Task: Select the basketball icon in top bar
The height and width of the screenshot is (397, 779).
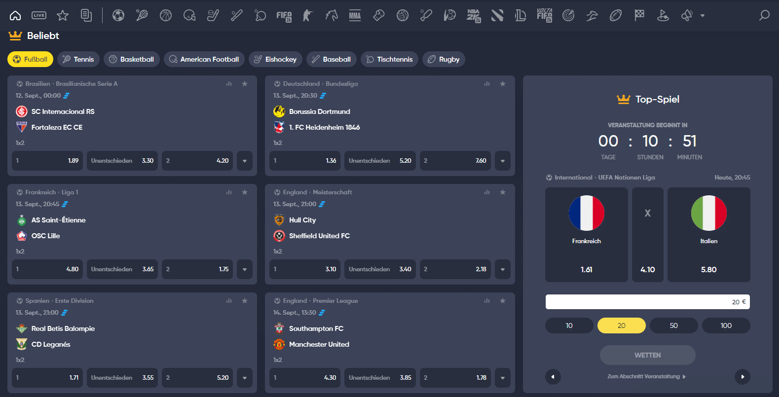Action: point(166,16)
